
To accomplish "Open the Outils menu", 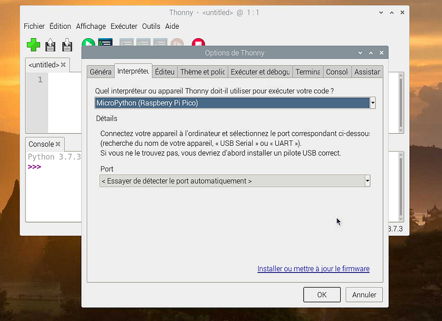I will (151, 26).
